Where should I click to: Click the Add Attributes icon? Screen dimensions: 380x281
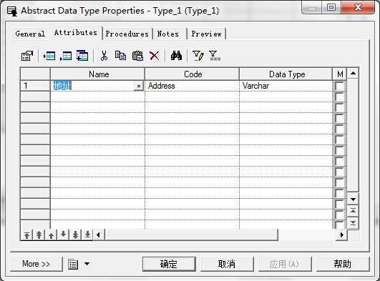(x=82, y=56)
